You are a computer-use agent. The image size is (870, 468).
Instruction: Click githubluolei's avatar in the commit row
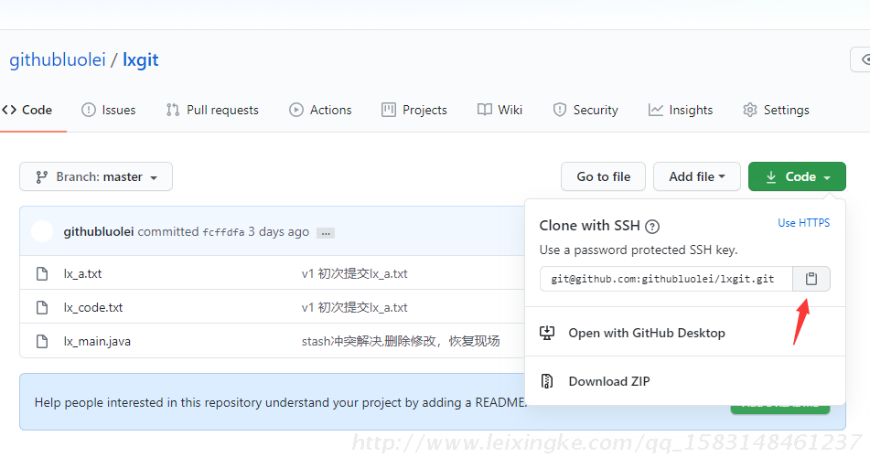point(42,231)
